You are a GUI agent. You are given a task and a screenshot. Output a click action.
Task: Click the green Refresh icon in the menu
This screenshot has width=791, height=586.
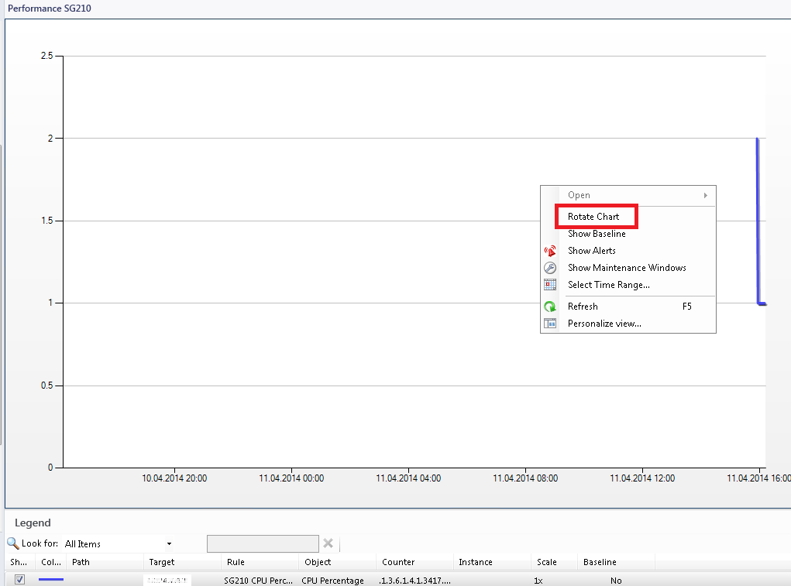coord(550,306)
